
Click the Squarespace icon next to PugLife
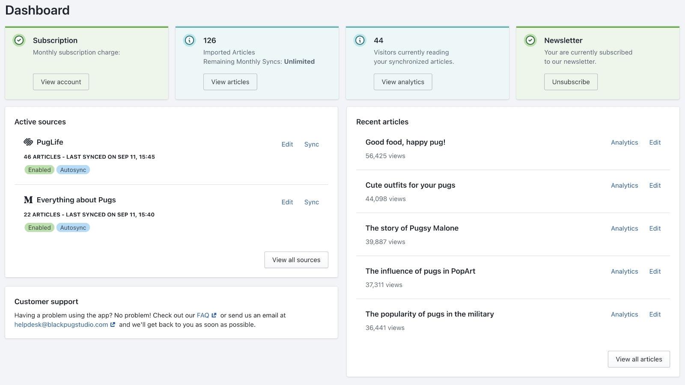tap(28, 142)
